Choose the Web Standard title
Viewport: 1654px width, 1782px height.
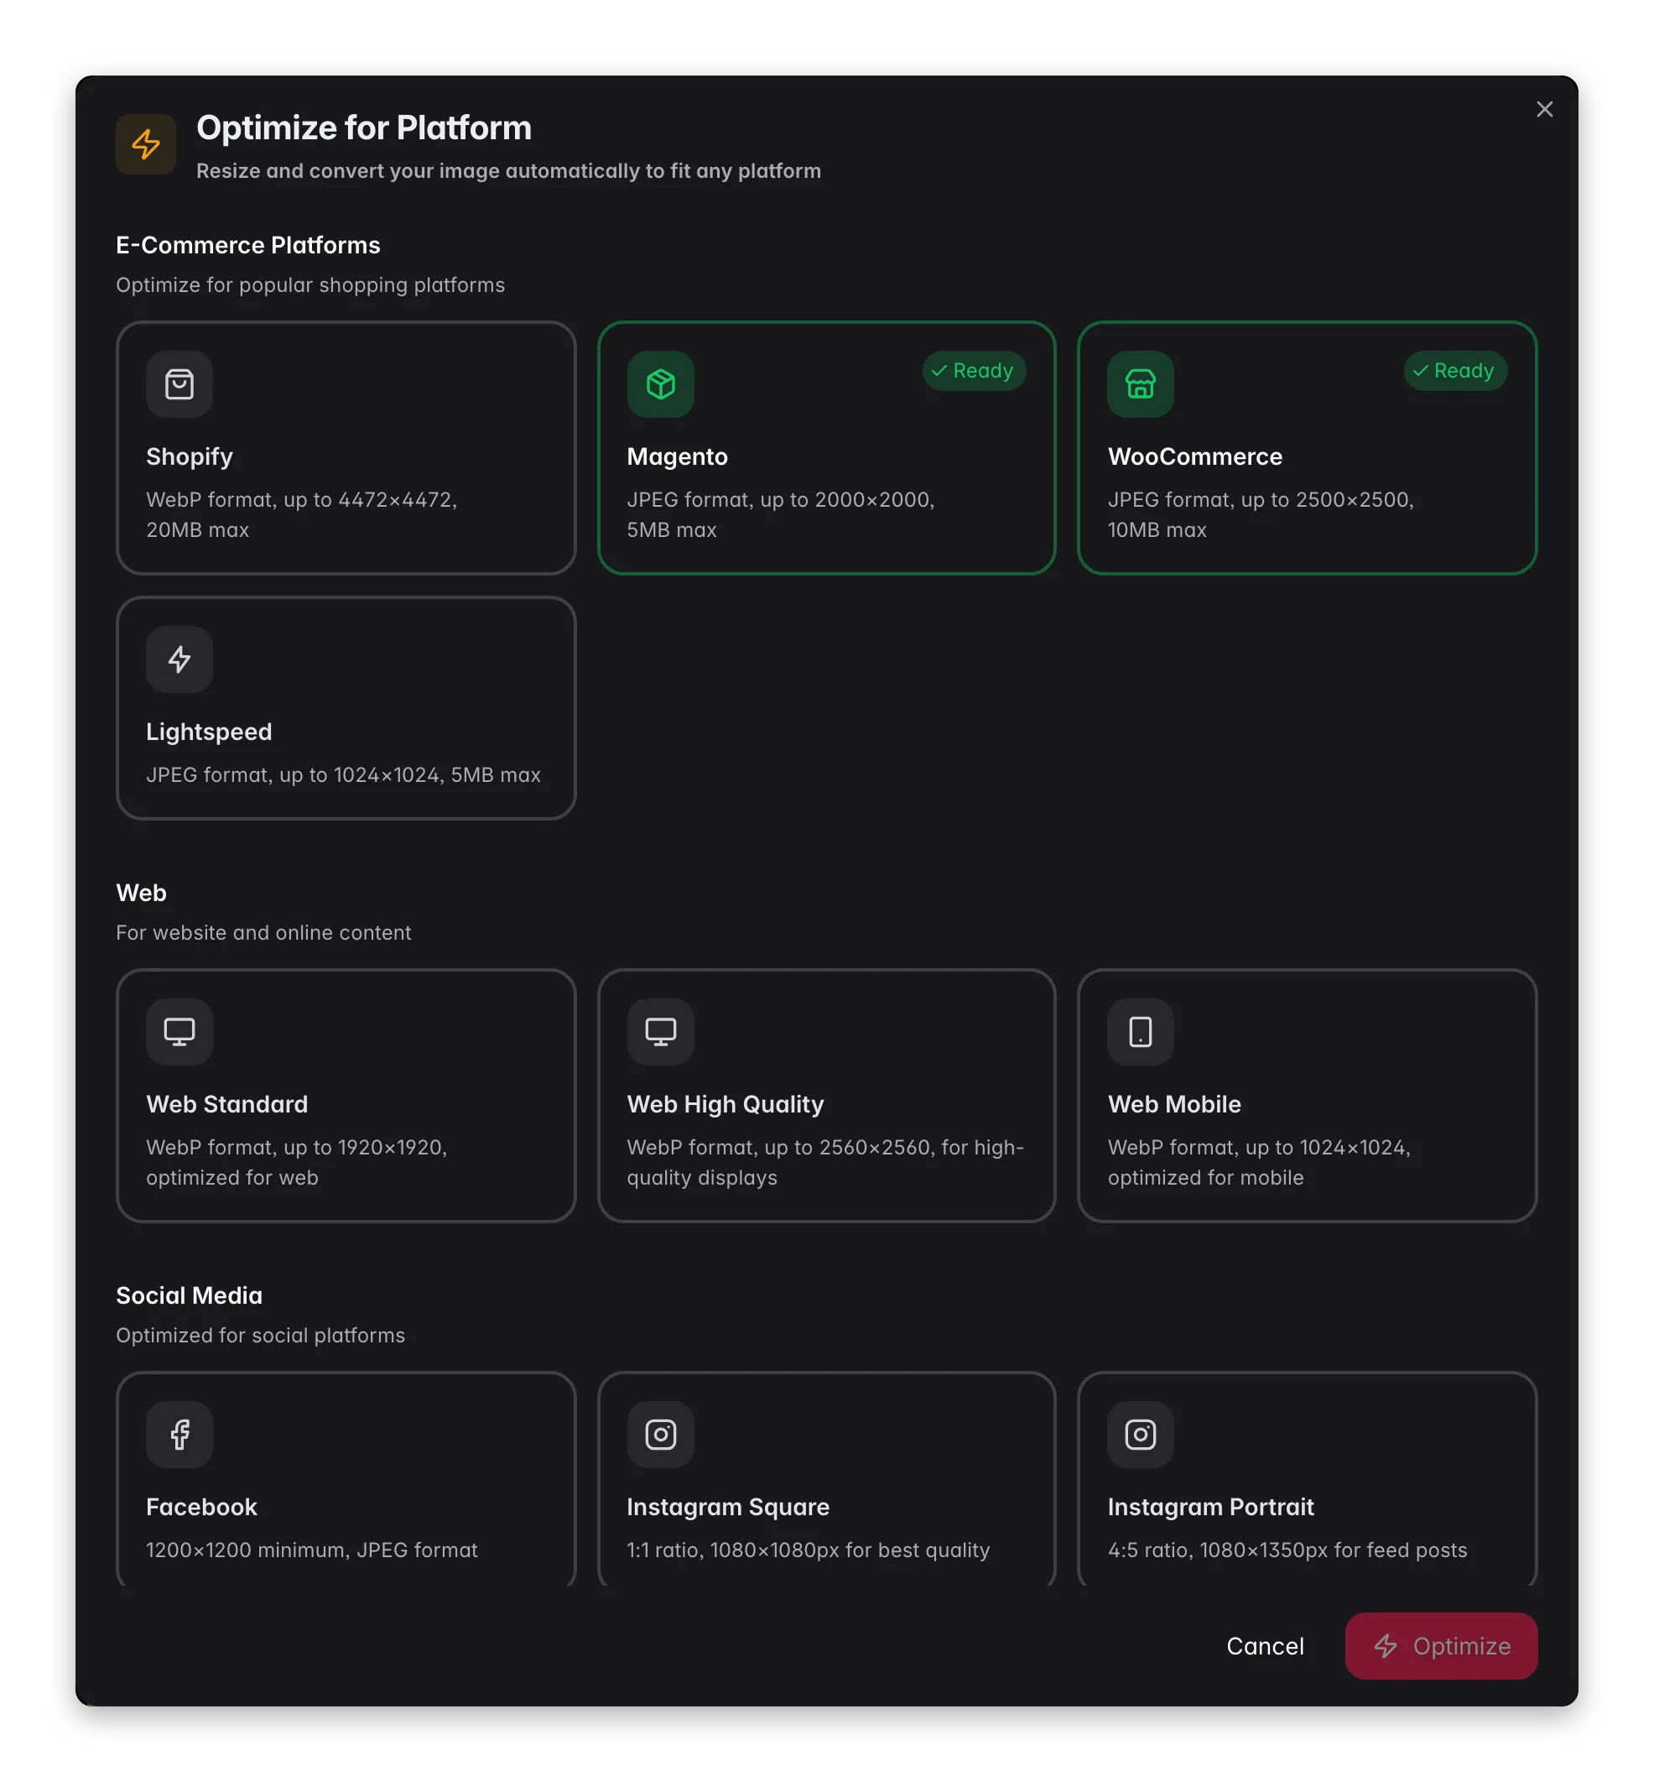[227, 1104]
